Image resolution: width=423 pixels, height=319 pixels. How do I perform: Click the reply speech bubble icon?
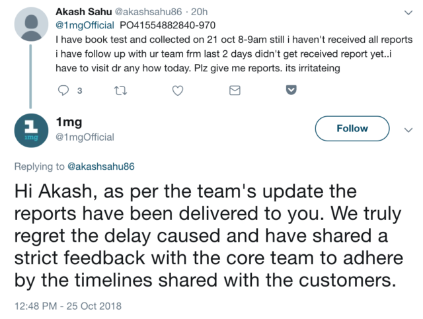64,91
